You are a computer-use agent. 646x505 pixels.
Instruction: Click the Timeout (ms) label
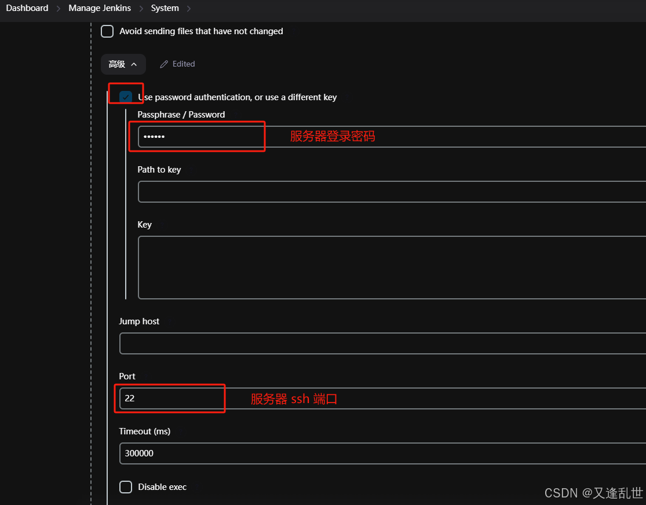[145, 431]
